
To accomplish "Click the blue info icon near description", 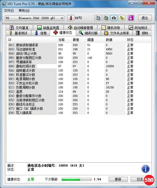I will point(146,169).
